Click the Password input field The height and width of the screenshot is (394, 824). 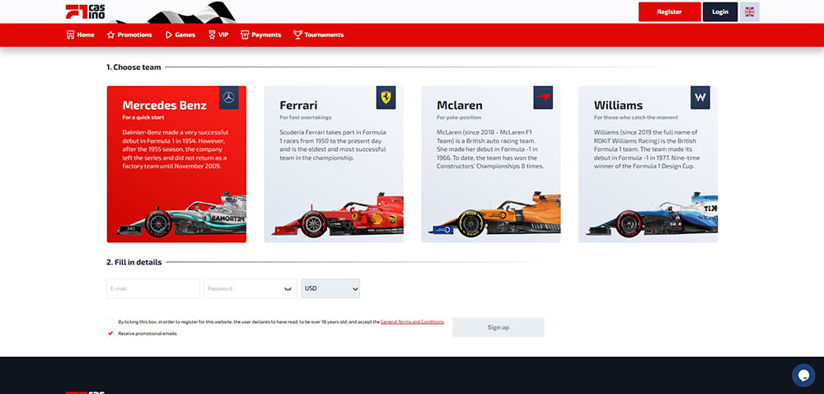point(250,288)
